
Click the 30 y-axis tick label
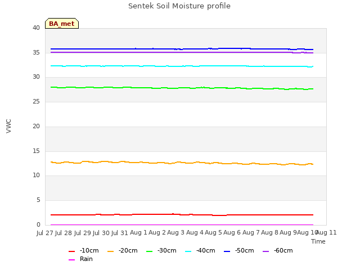tap(36, 77)
